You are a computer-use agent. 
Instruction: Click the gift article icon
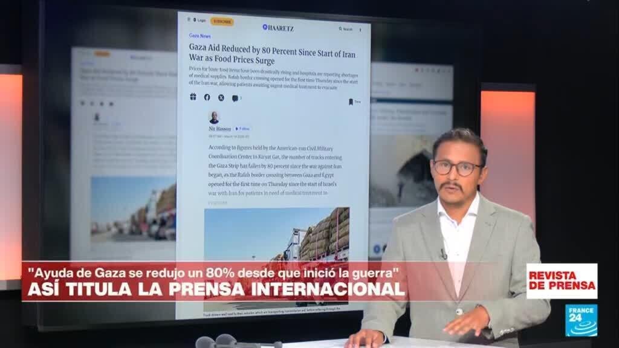pos(193,97)
